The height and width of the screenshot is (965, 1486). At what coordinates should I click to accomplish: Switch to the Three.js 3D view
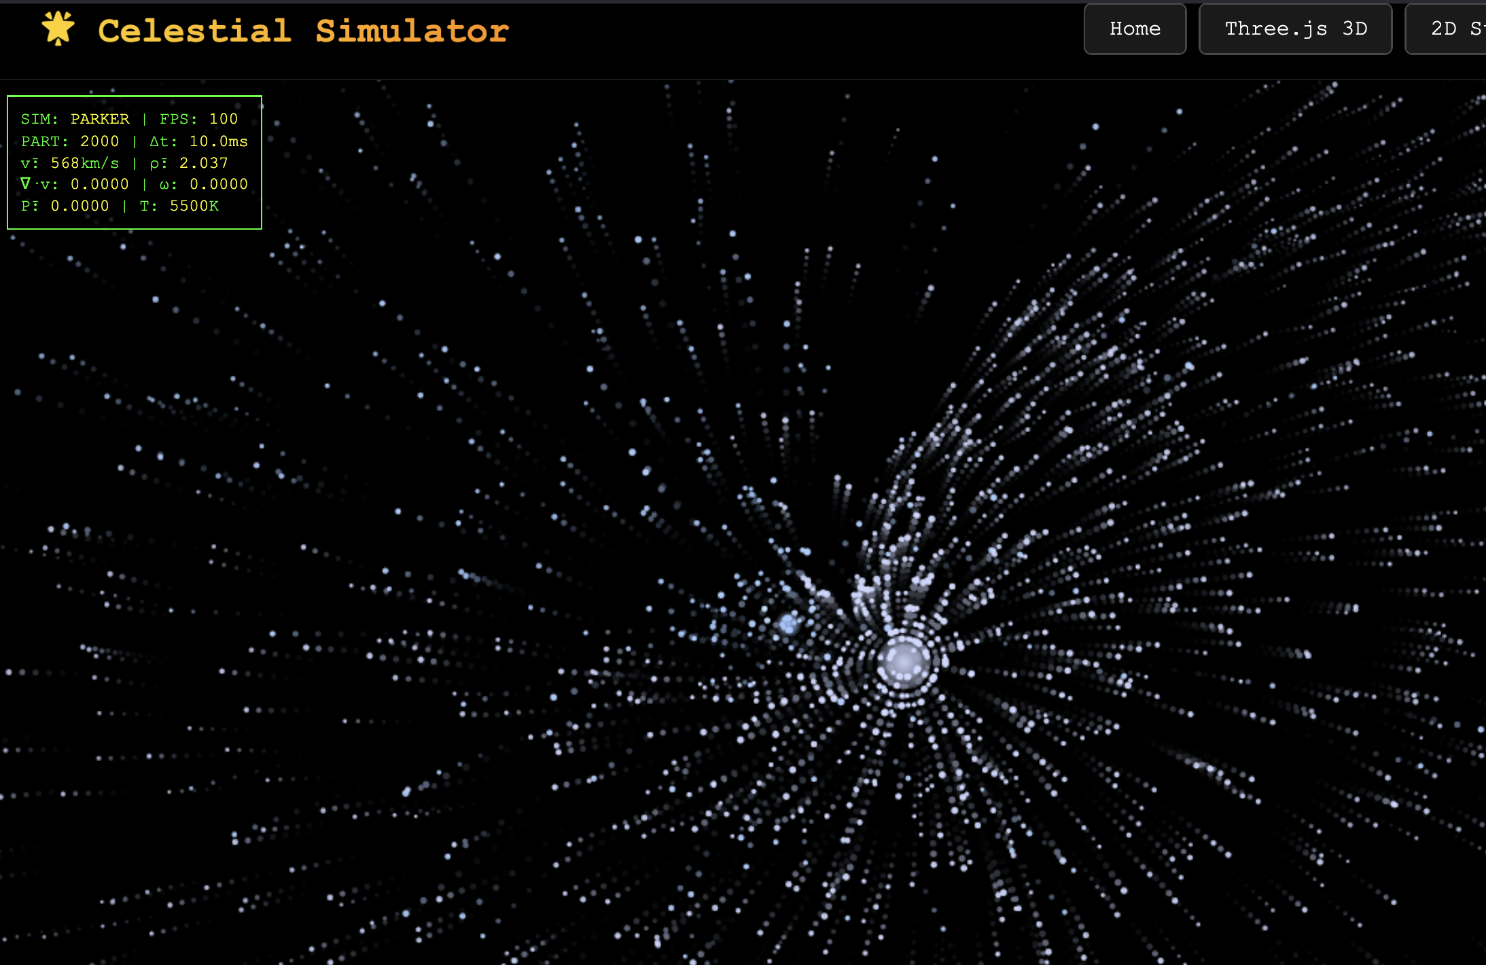tap(1294, 29)
